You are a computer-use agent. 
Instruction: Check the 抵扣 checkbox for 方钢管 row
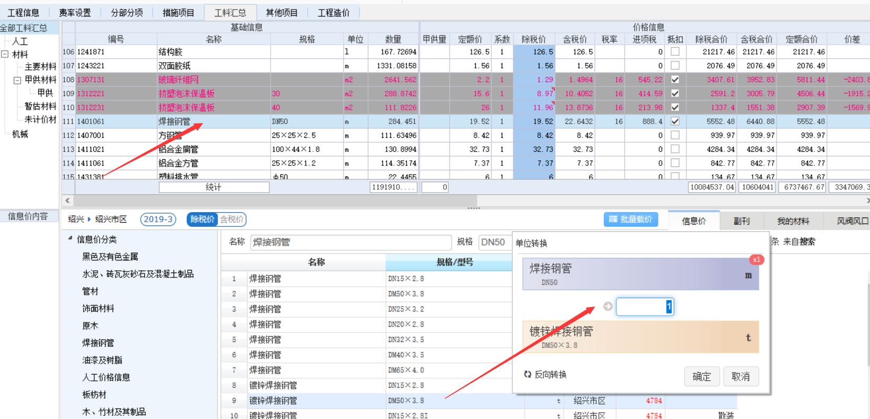[x=675, y=135]
